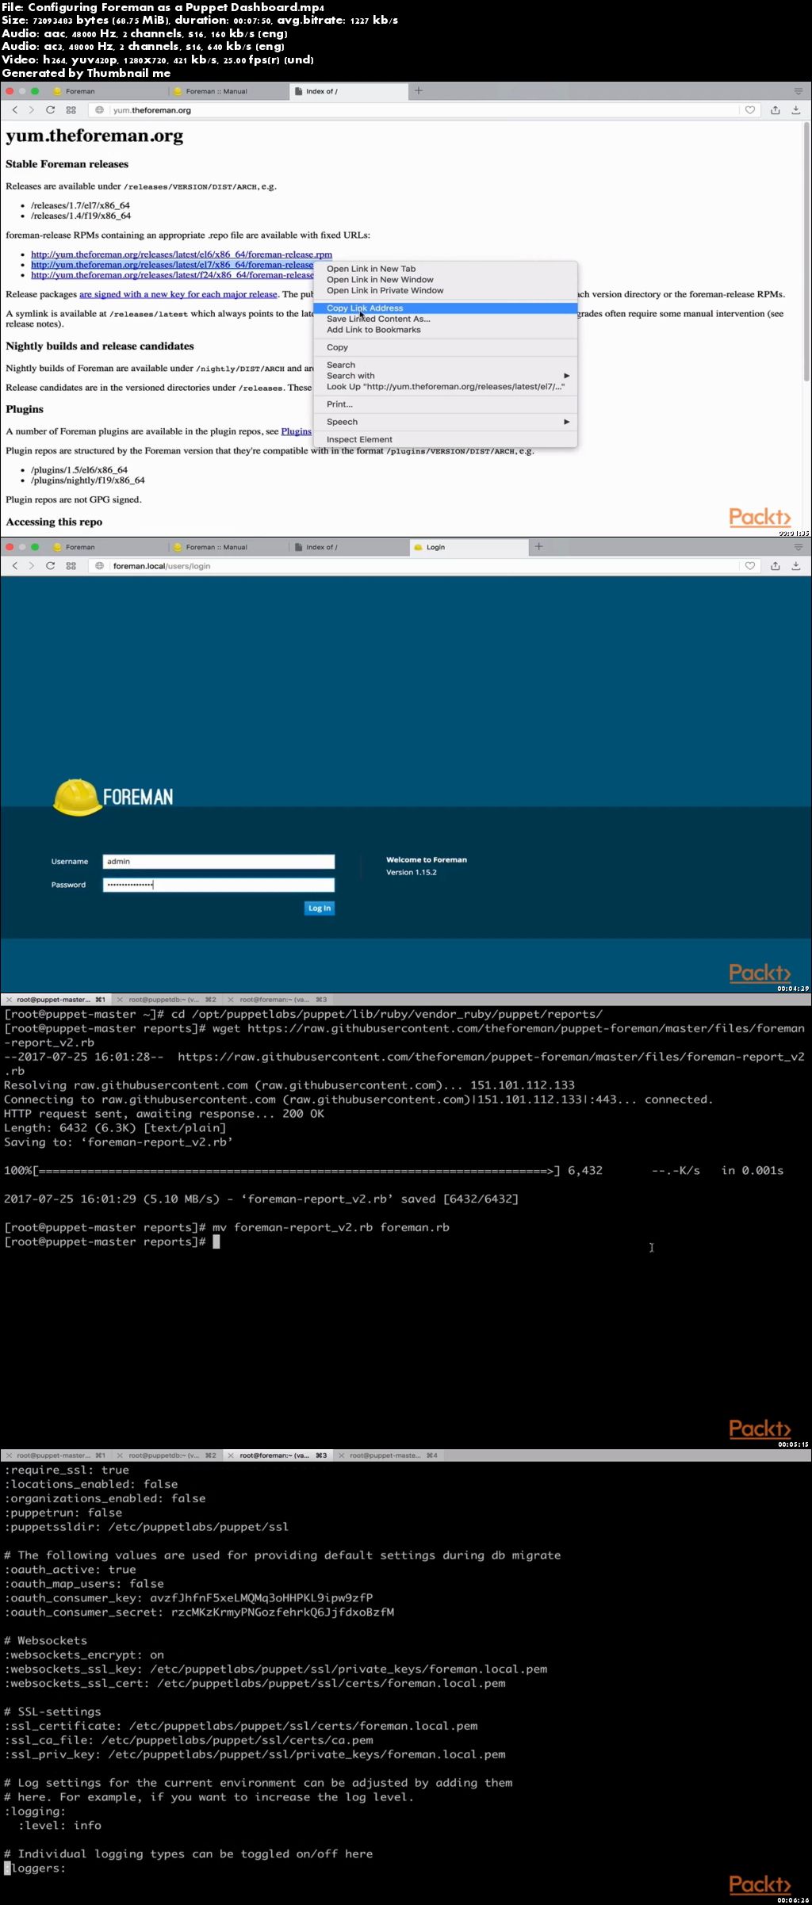This screenshot has height=1905, width=812.
Task: Go forward in the yum.theforeman.org browser window
Action: tap(32, 110)
